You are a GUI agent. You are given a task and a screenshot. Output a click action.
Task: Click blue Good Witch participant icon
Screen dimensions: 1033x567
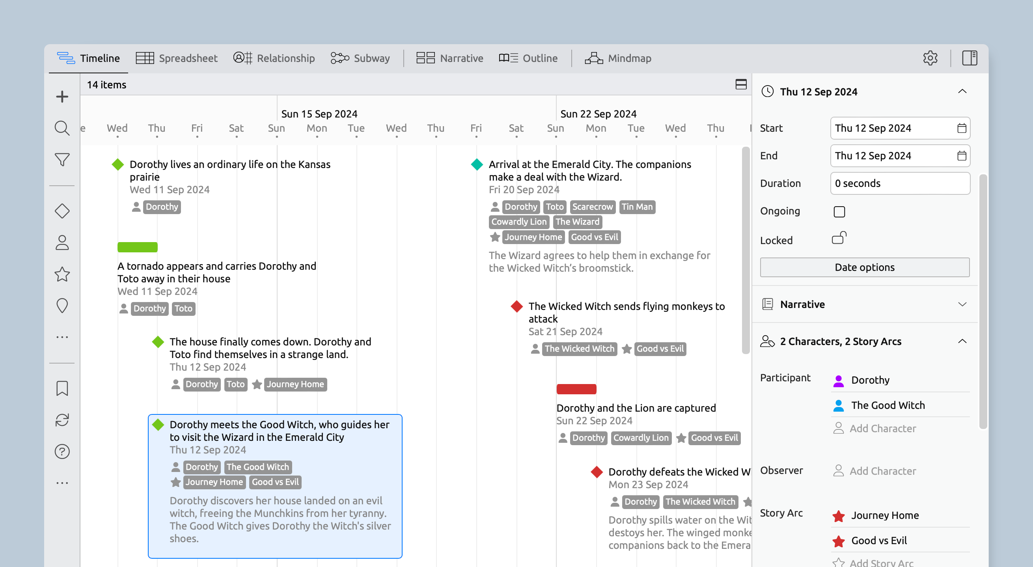click(838, 405)
